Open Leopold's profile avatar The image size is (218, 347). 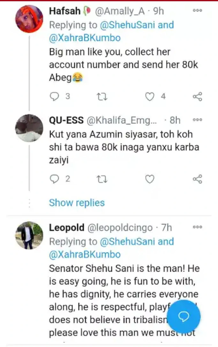pyautogui.click(x=29, y=235)
